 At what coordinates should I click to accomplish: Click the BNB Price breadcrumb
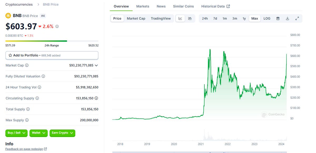pyautogui.click(x=51, y=4)
